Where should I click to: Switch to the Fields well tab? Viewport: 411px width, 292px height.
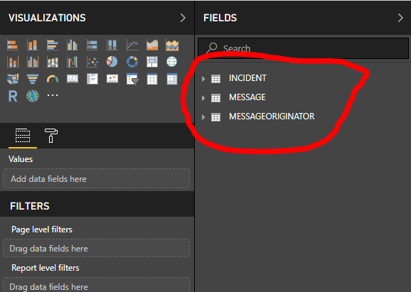pyautogui.click(x=23, y=136)
